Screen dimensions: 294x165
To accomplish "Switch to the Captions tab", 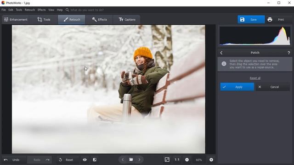I will pos(127,19).
